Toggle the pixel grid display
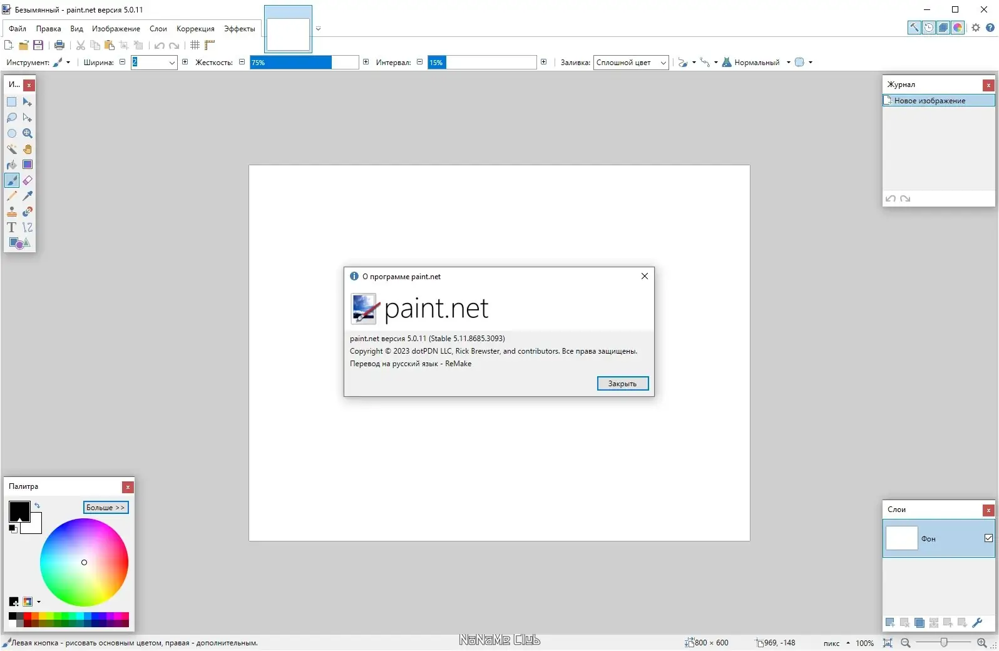The image size is (999, 651). pos(195,45)
